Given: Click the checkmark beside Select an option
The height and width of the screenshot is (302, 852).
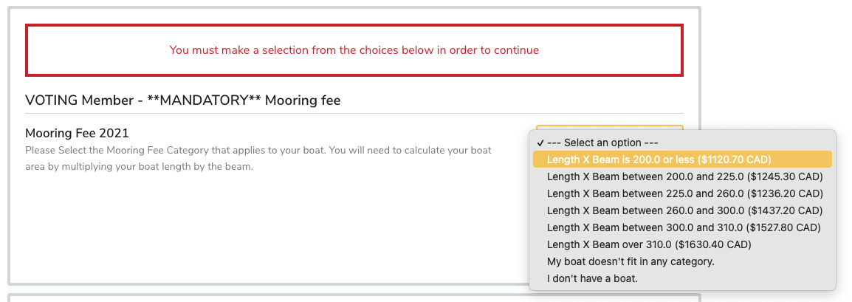Looking at the screenshot, I should 541,143.
